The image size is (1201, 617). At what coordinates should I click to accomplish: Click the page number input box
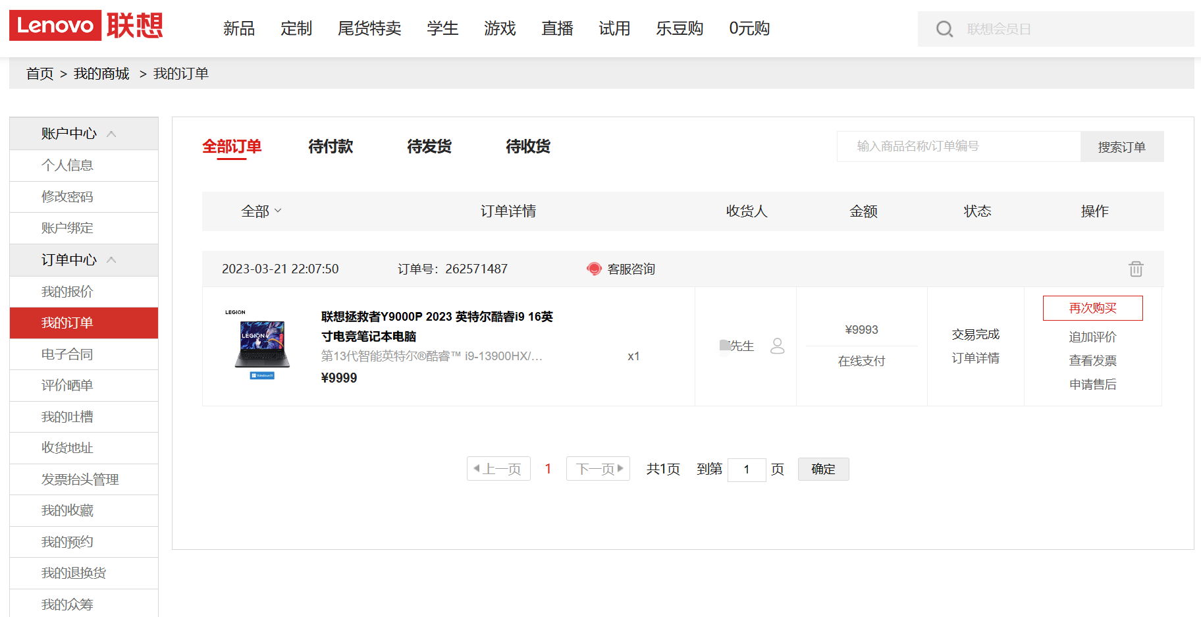[747, 469]
